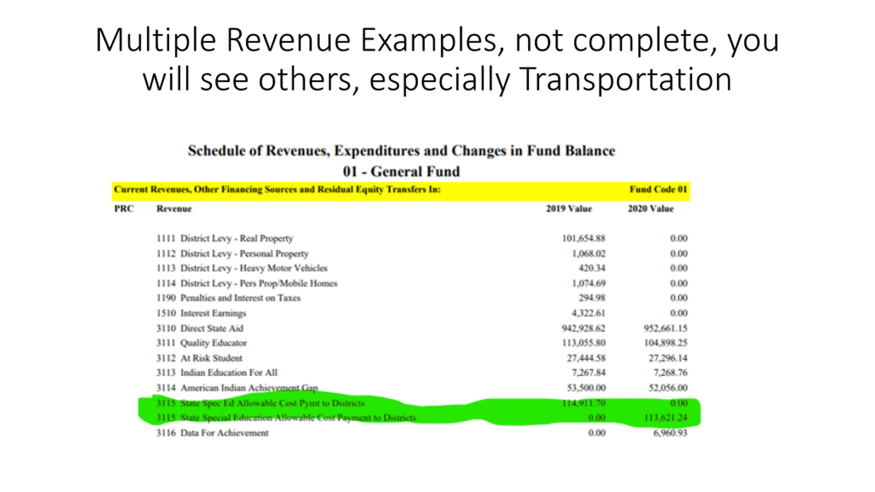
Task: Select row '1114 District Levy - Pers Prop/Mobile Homes'
Action: coord(422,283)
